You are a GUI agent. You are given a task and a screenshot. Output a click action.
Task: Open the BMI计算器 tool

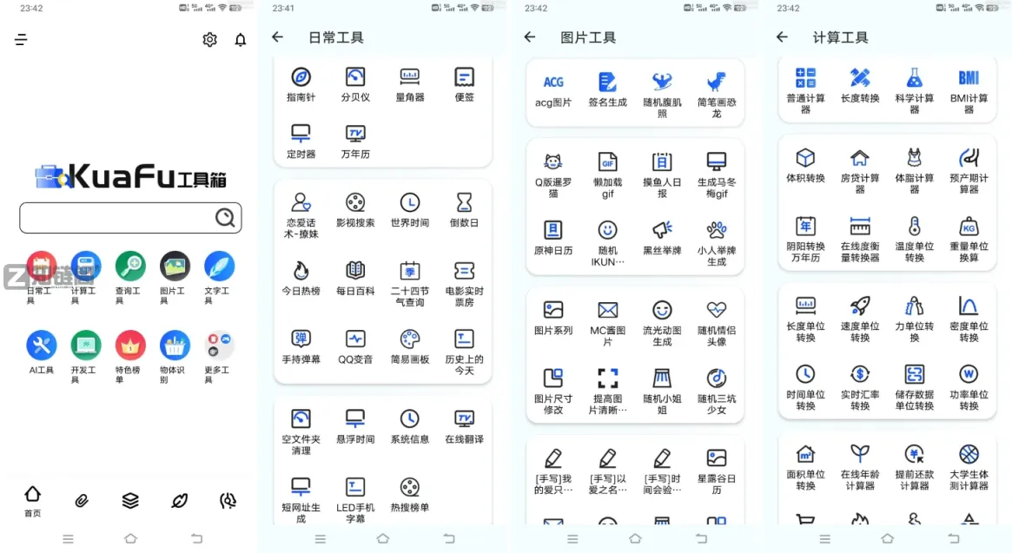(969, 90)
